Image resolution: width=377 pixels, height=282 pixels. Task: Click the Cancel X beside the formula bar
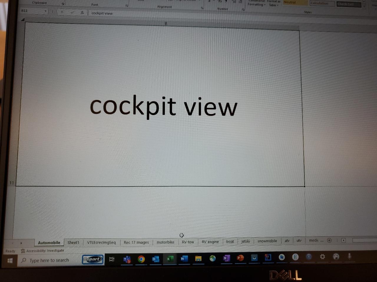point(62,12)
